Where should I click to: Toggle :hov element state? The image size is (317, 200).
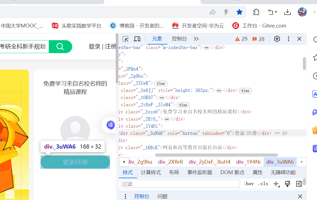pyautogui.click(x=249, y=184)
